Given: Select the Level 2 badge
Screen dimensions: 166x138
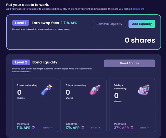Looking at the screenshot, I should [x=21, y=62].
